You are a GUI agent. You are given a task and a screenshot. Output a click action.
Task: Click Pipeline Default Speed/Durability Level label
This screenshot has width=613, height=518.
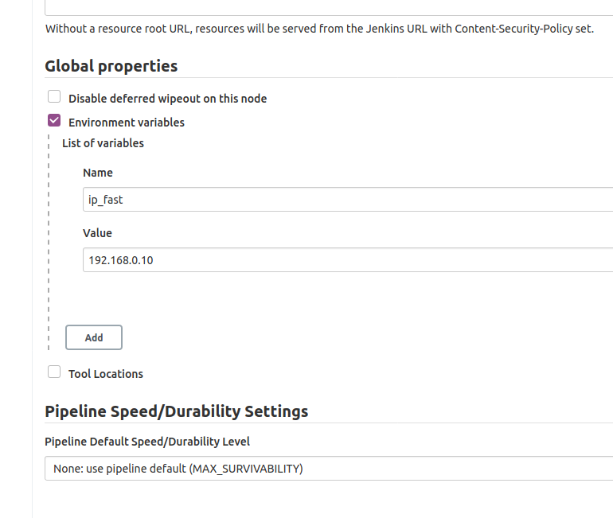click(147, 442)
